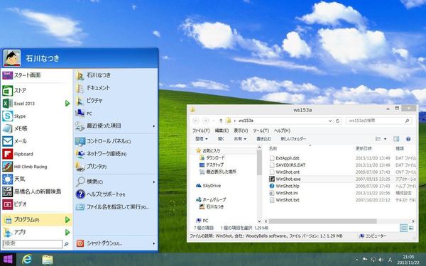This screenshot has width=426, height=266.
Task: Click Explorer help question mark icon
Action: click(x=408, y=139)
